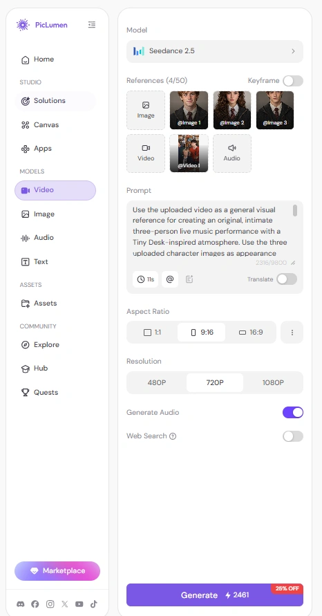This screenshot has height=616, width=322.
Task: Select 1:1 aspect ratio
Action: coord(152,333)
